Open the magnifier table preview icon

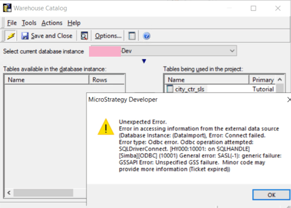coord(84,36)
